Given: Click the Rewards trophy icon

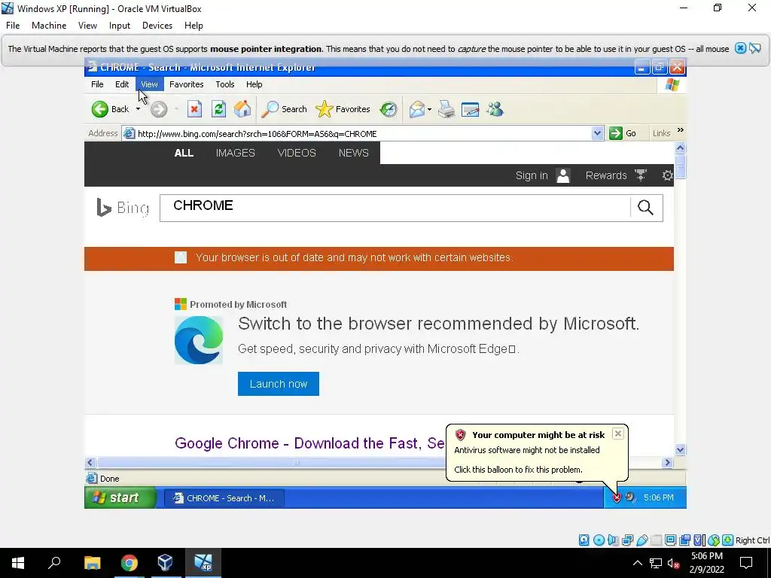Looking at the screenshot, I should 641,175.
